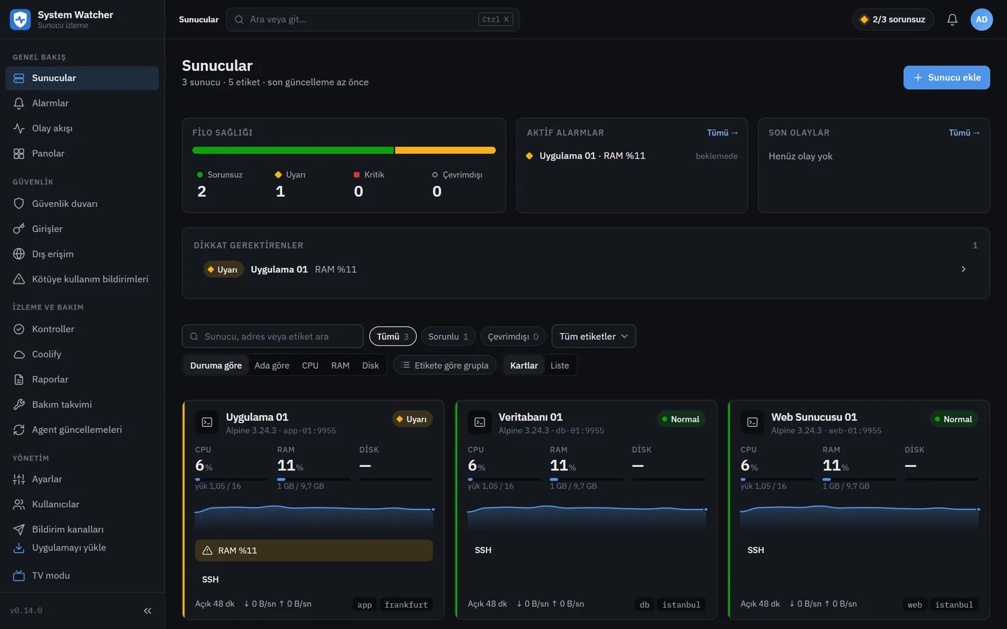This screenshot has height=629, width=1007.
Task: Open the notifications bell in the header
Action: point(952,19)
